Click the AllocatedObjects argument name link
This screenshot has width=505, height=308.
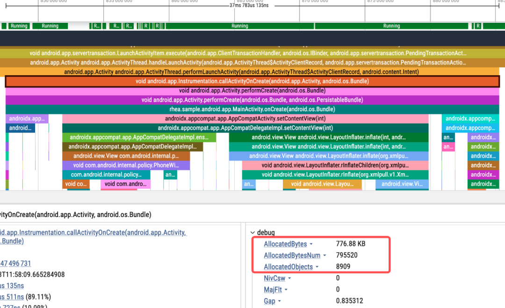pos(288,267)
